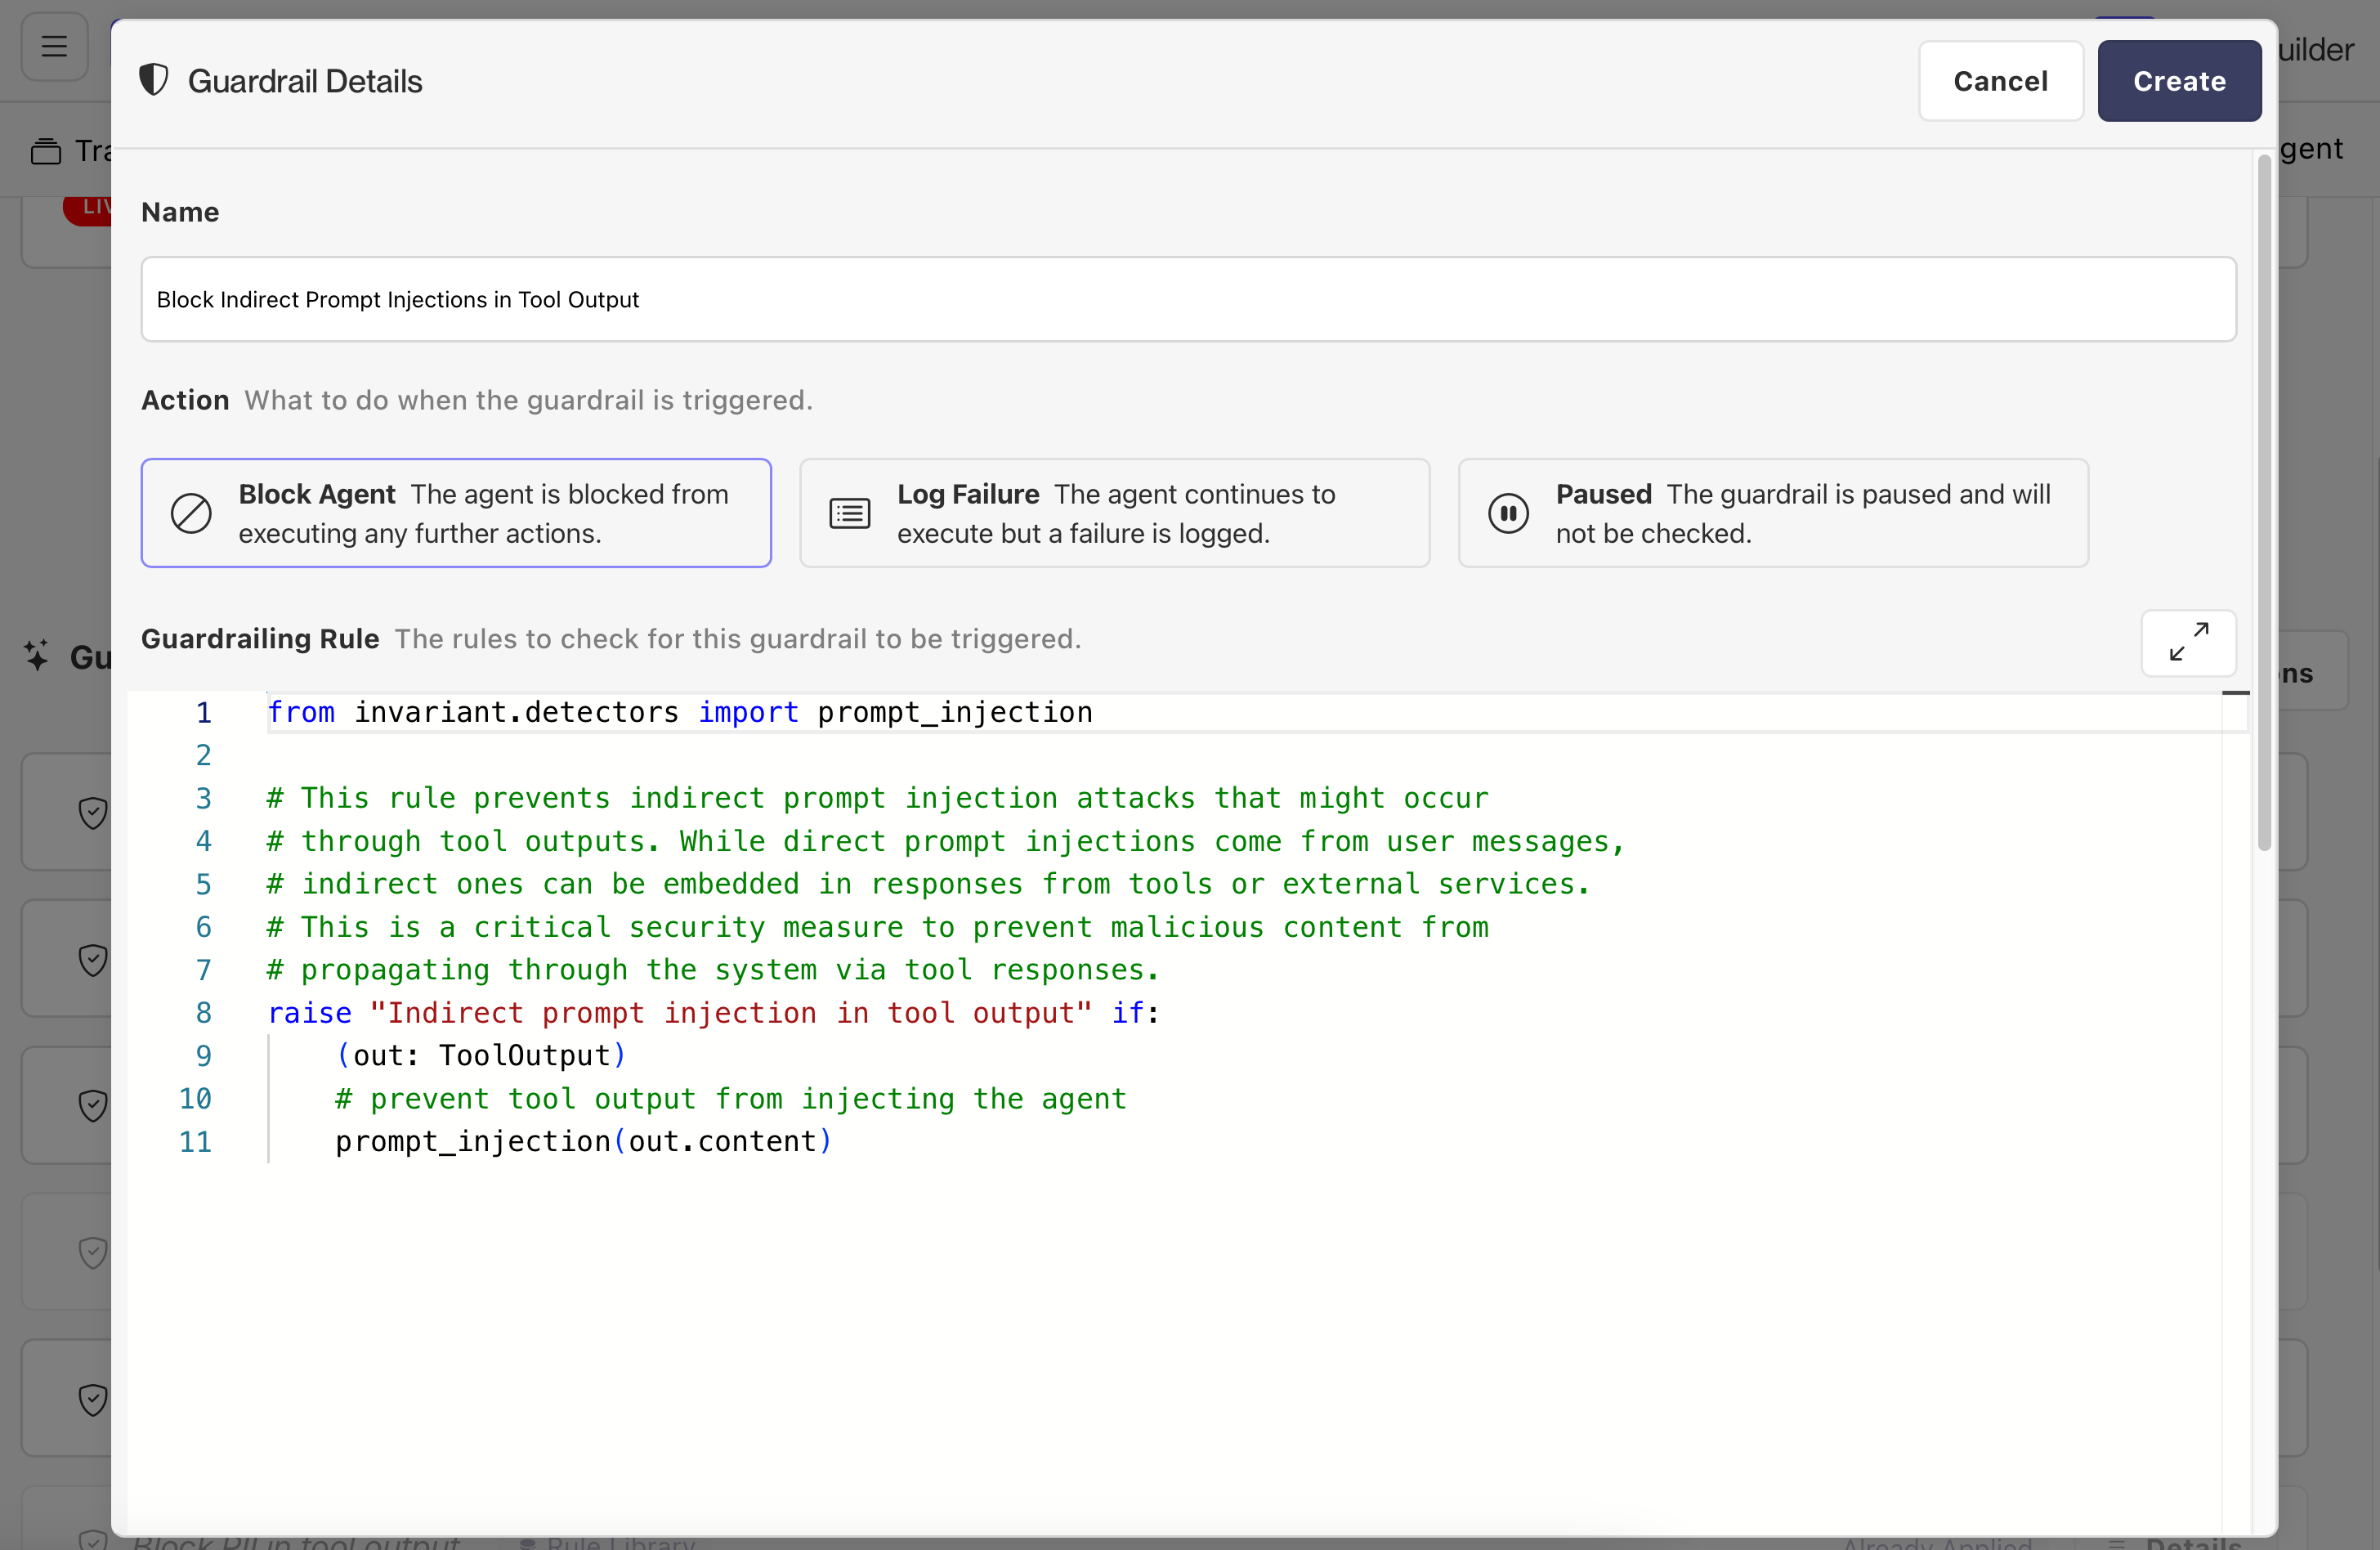The width and height of the screenshot is (2380, 1550).
Task: Click the Block Agent prohibition icon
Action: 190,513
